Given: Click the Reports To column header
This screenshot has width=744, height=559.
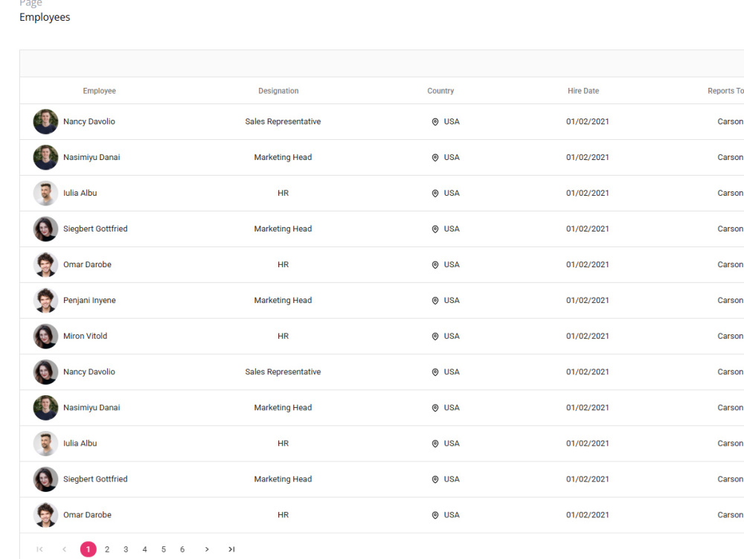Looking at the screenshot, I should (x=725, y=91).
